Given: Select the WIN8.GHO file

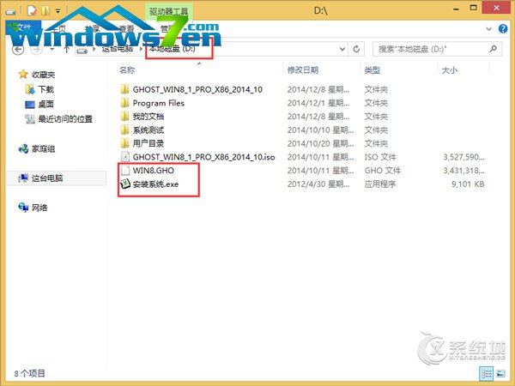Looking at the screenshot, I should point(151,171).
